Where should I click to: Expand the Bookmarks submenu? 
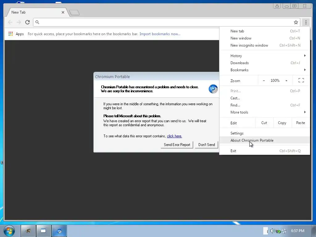[264, 70]
